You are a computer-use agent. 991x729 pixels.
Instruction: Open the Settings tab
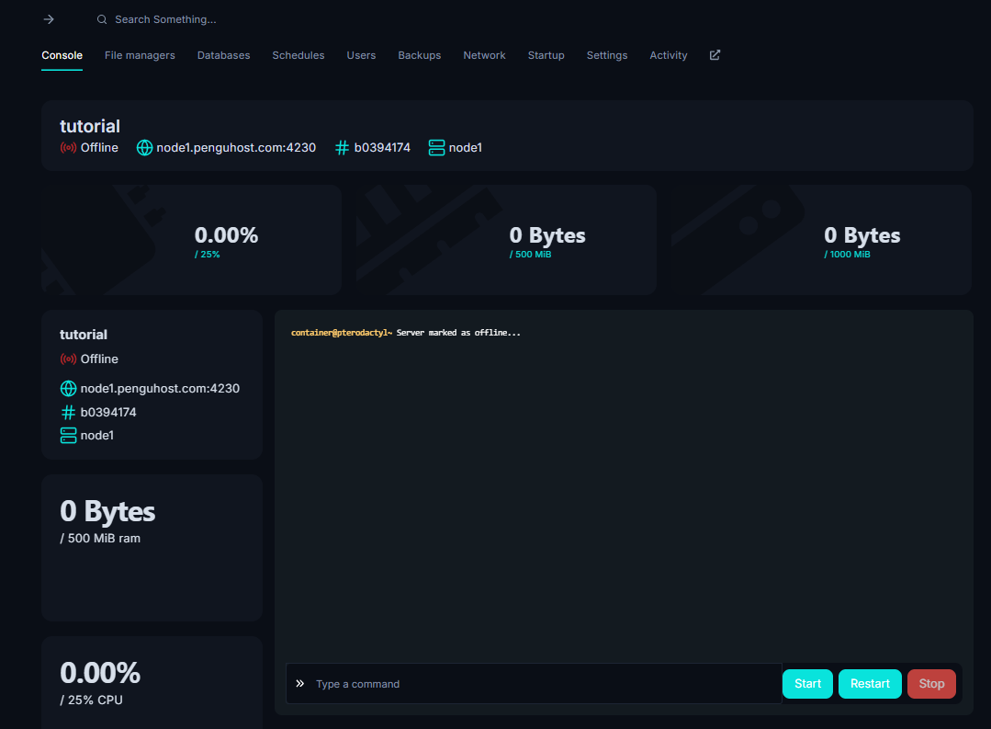click(607, 55)
